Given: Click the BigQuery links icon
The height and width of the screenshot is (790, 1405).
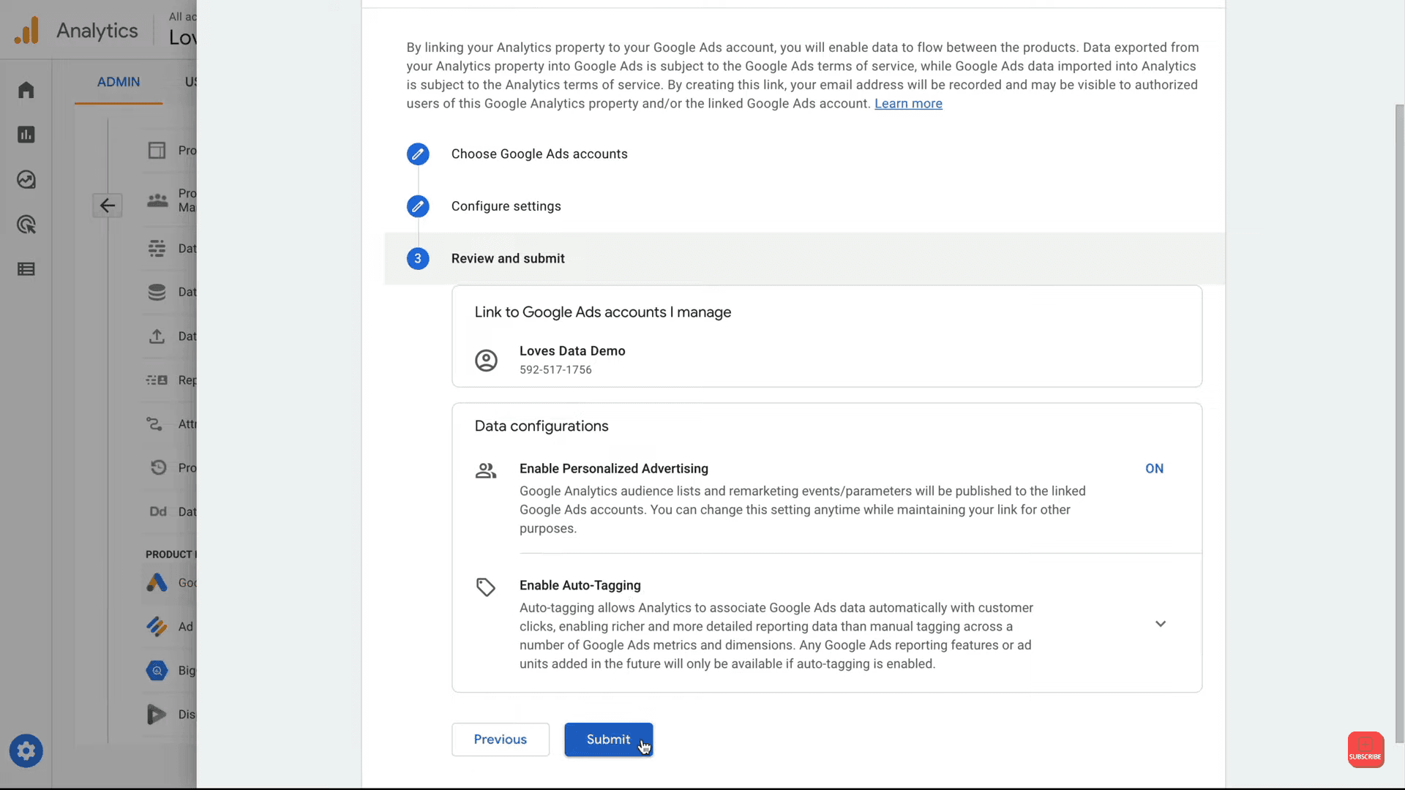Looking at the screenshot, I should [157, 670].
